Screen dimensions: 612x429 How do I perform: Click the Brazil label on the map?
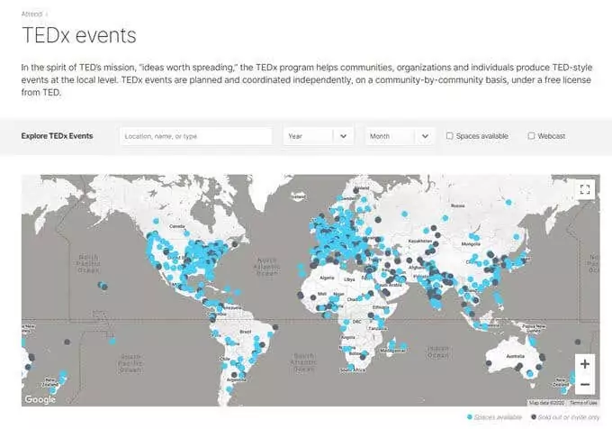pos(246,332)
